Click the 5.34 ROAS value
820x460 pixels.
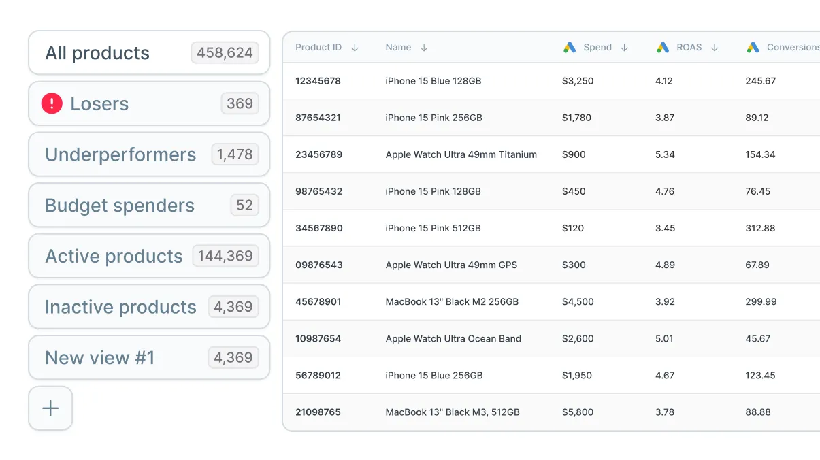[665, 154]
